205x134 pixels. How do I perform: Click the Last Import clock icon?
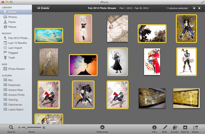pos(5,48)
